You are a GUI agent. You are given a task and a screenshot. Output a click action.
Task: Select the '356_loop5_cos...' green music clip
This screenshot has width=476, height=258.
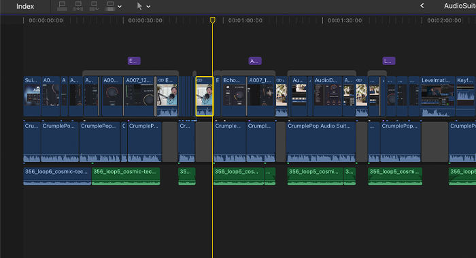(x=239, y=176)
